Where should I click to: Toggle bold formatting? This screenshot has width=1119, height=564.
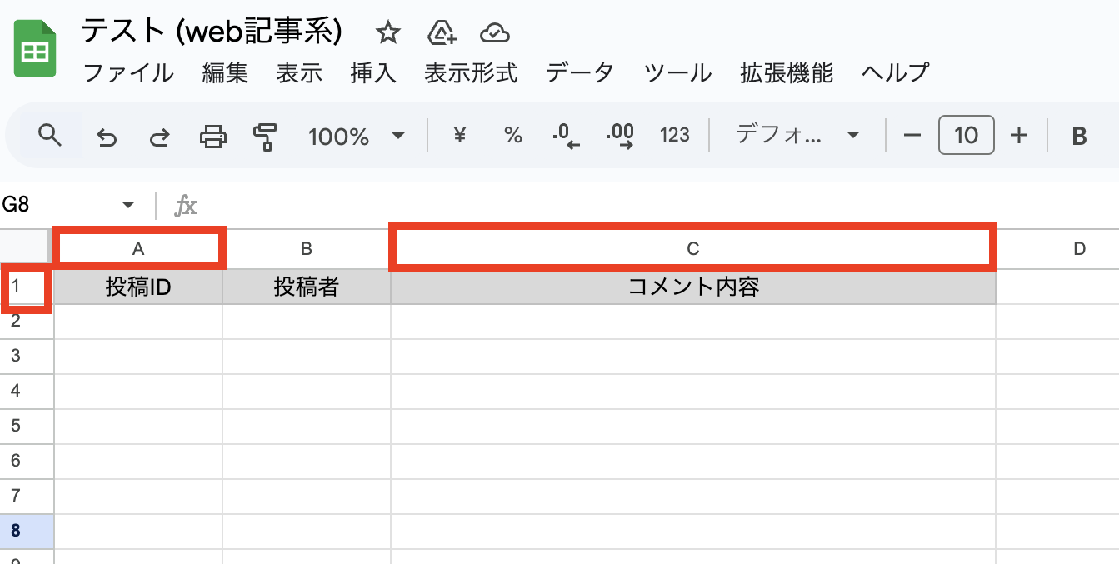point(1079,136)
